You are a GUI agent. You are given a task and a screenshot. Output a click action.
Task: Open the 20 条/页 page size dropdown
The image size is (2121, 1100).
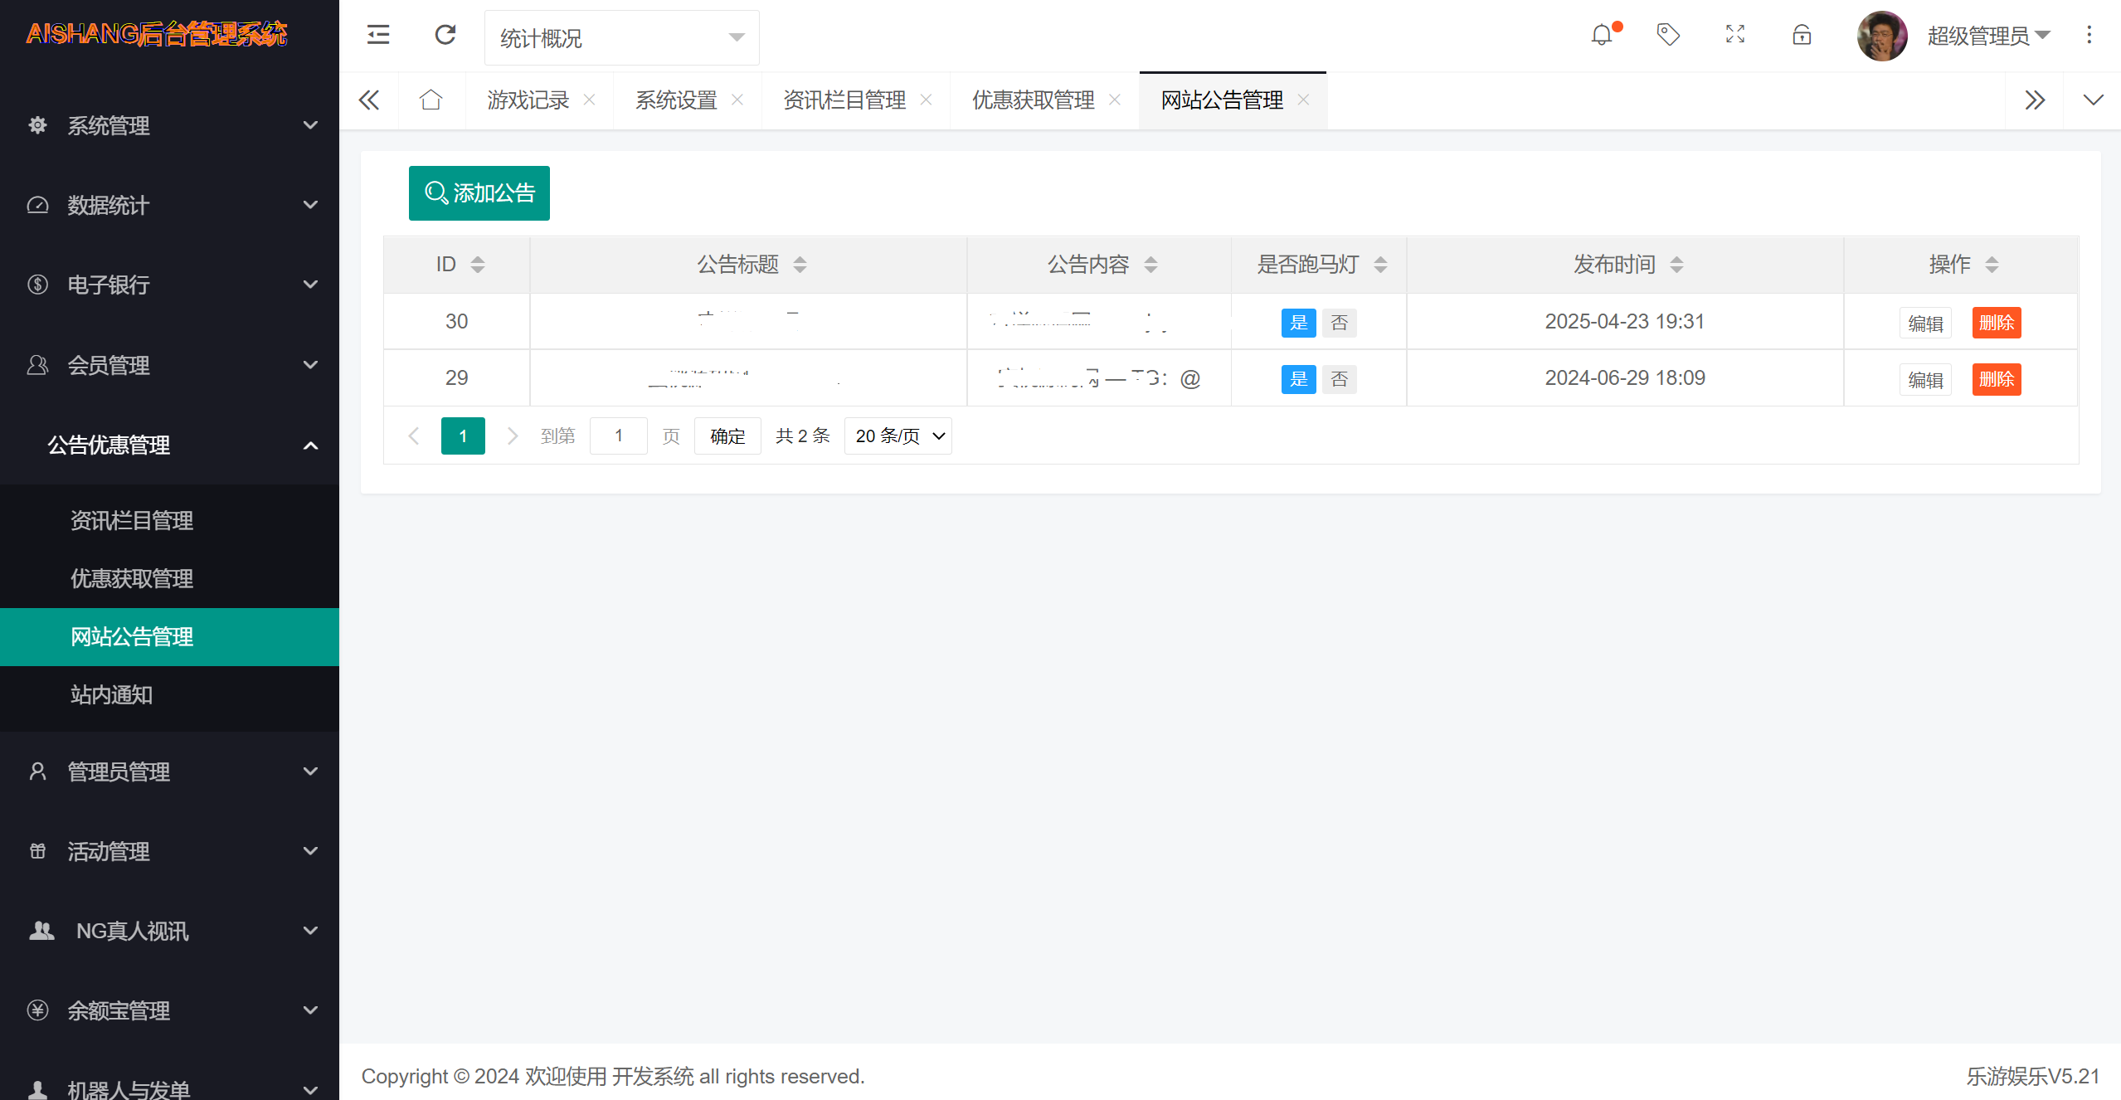coord(898,436)
